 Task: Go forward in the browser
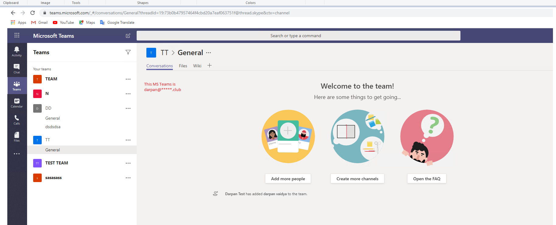[23, 13]
